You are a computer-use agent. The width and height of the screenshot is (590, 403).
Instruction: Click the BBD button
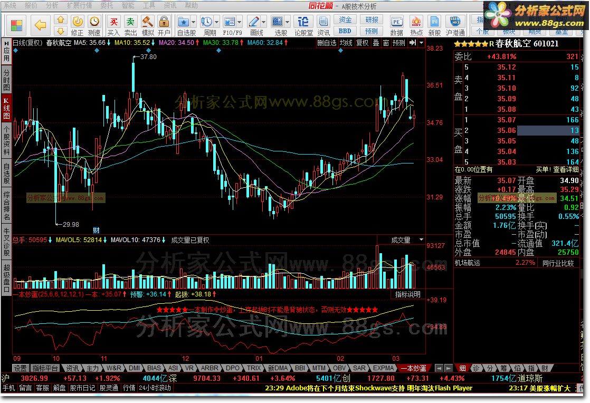coord(345,31)
